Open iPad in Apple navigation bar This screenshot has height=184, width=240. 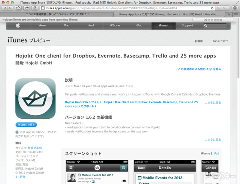click(x=139, y=26)
